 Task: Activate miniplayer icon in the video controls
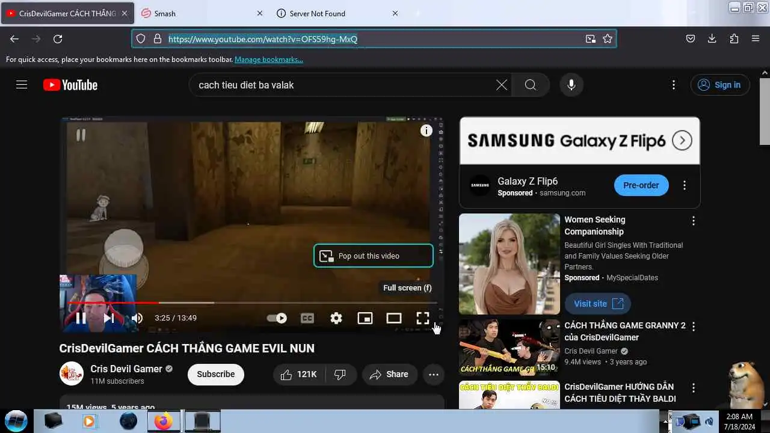[365, 318]
